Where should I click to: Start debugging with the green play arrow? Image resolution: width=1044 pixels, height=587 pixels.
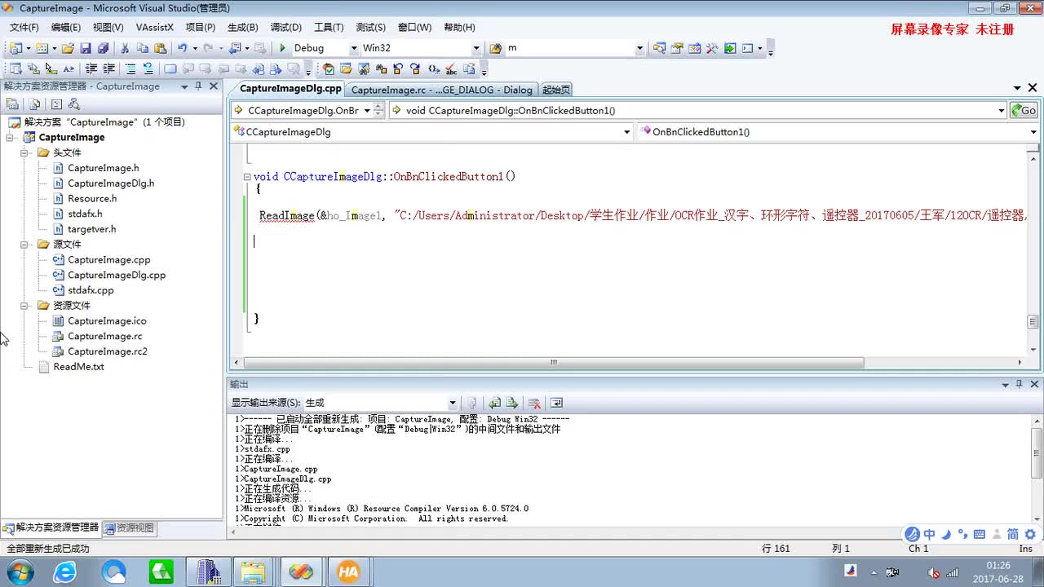coord(282,48)
